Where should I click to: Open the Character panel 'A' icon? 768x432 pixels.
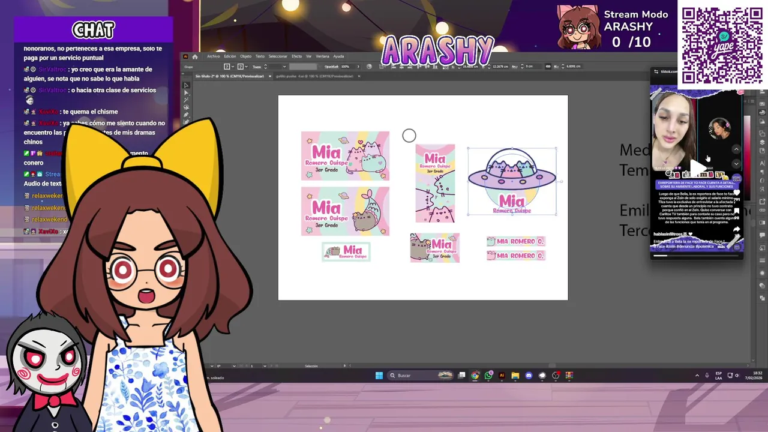pyautogui.click(x=762, y=163)
